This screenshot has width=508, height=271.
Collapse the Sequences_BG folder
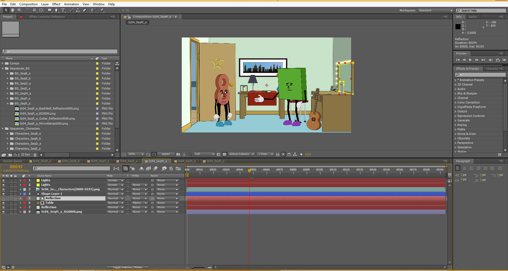[x=3, y=68]
